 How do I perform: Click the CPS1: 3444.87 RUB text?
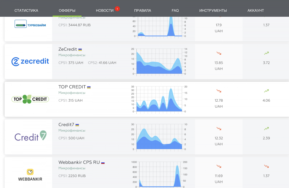[75, 25]
